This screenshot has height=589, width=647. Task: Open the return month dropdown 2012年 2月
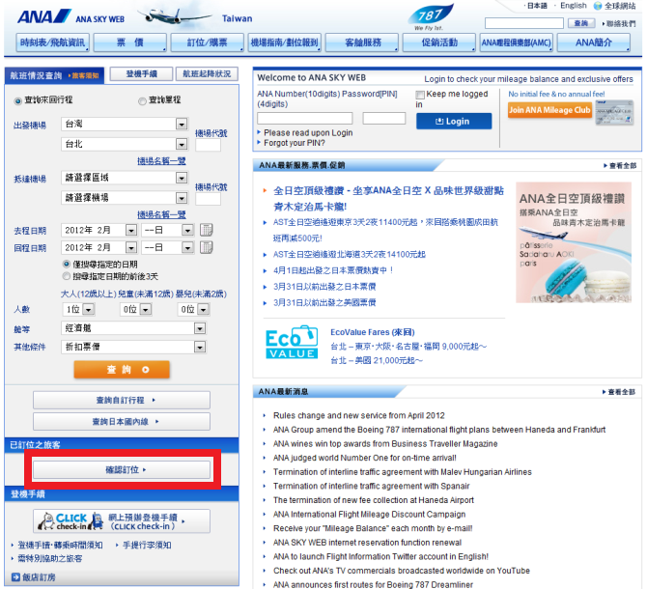(x=99, y=247)
